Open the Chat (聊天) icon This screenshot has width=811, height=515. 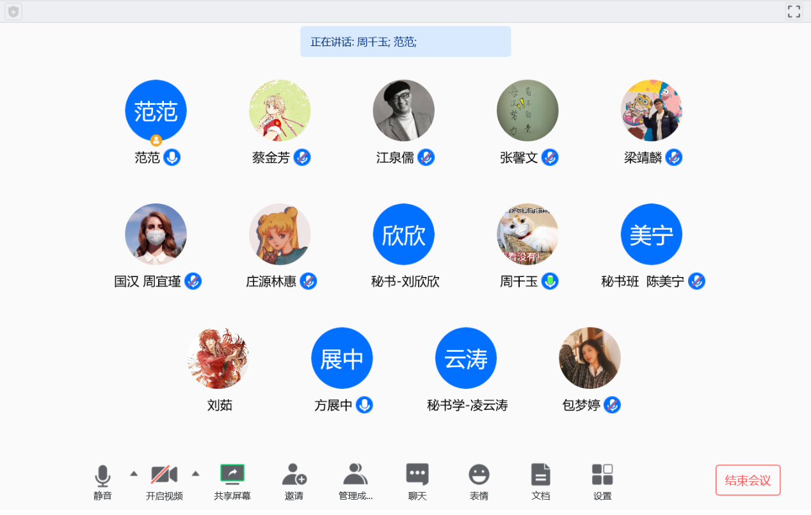tap(417, 475)
